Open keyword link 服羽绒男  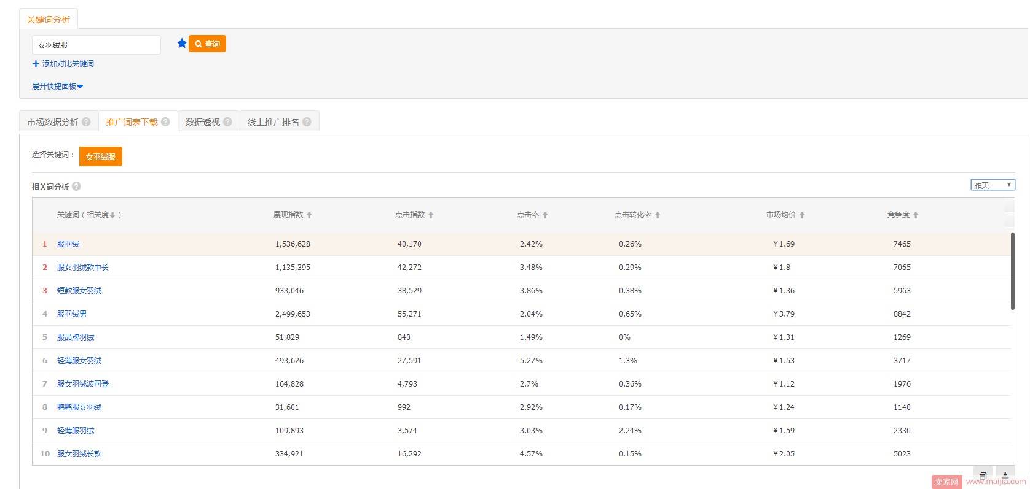(72, 314)
